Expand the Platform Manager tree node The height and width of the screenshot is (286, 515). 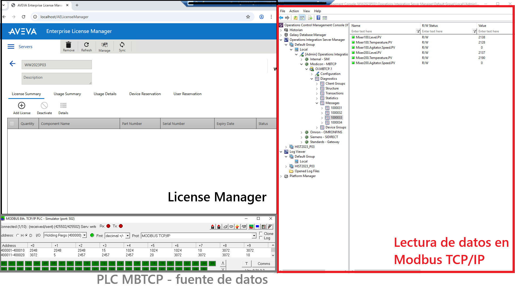281,176
